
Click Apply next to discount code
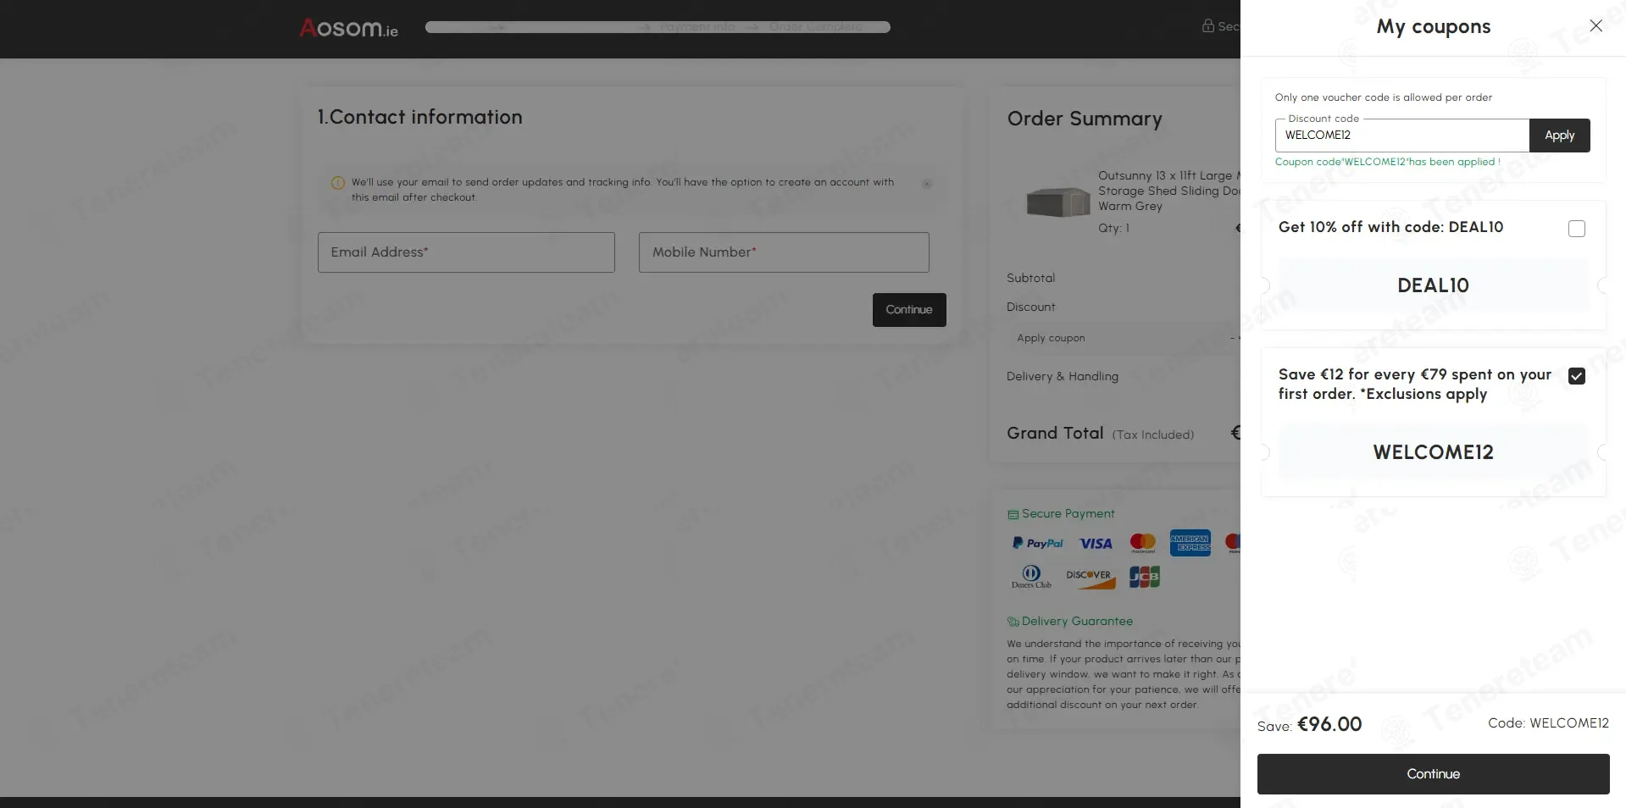(1559, 136)
